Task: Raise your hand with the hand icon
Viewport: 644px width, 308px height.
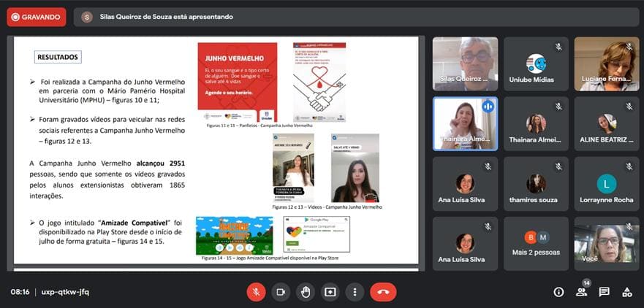Action: click(306, 292)
